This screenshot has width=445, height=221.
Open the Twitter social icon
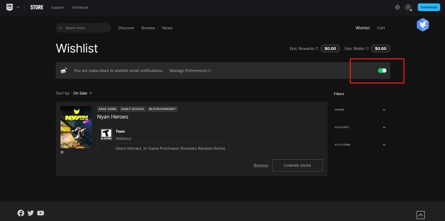[31, 213]
